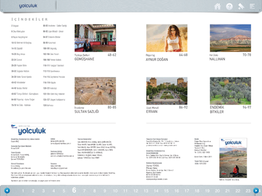
Task: Select the İÇİNDEKİLER heading
Action: pos(29,20)
